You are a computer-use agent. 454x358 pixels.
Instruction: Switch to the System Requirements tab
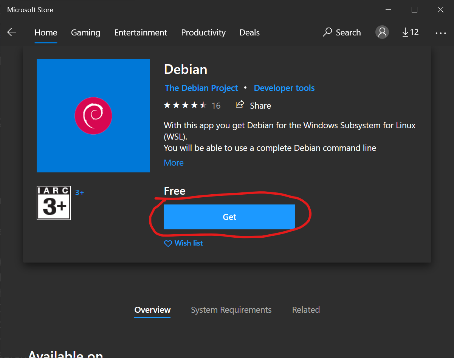point(231,310)
